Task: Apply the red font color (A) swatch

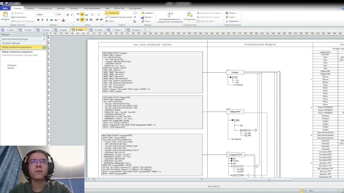Action: point(63,20)
